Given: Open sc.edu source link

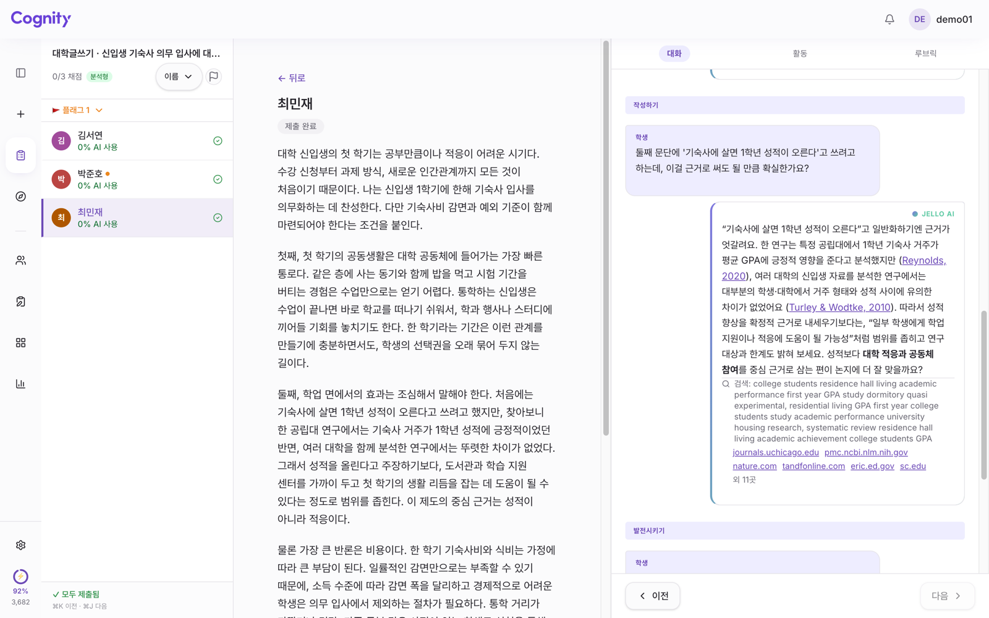Looking at the screenshot, I should pyautogui.click(x=913, y=466).
